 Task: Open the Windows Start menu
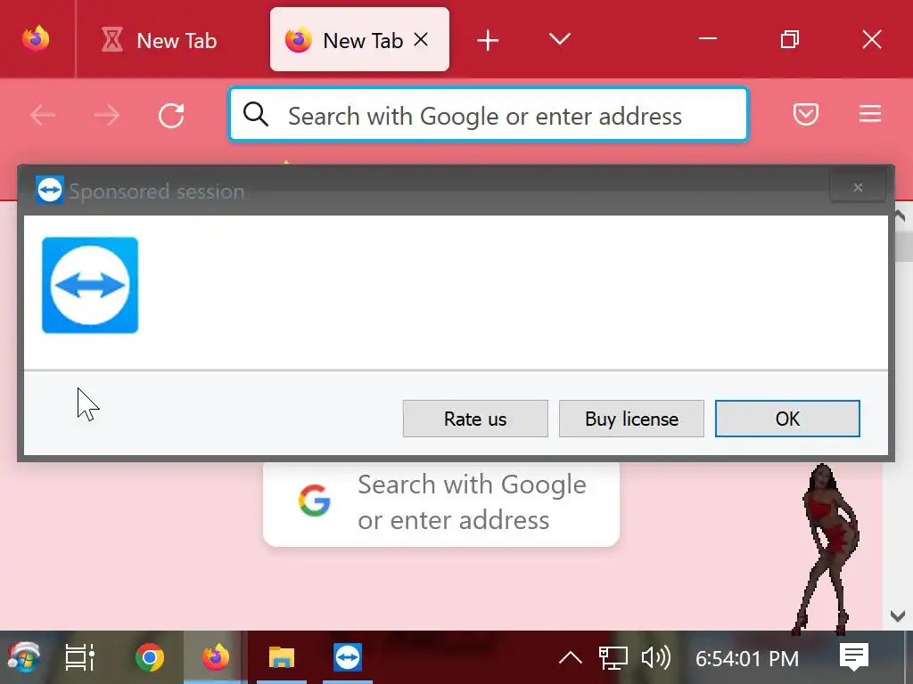(x=23, y=657)
